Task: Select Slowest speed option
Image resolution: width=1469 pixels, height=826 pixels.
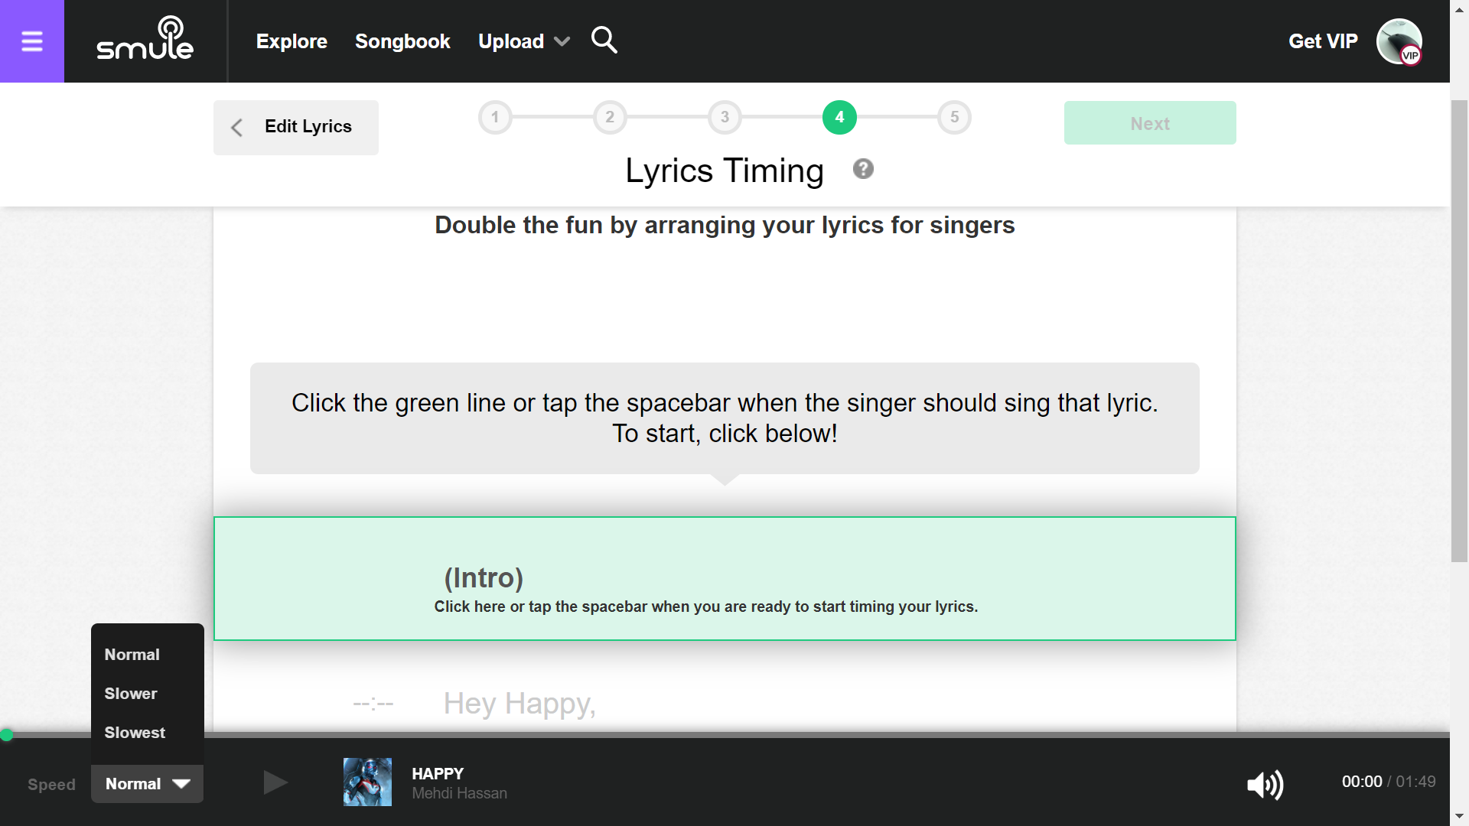Action: pyautogui.click(x=135, y=733)
